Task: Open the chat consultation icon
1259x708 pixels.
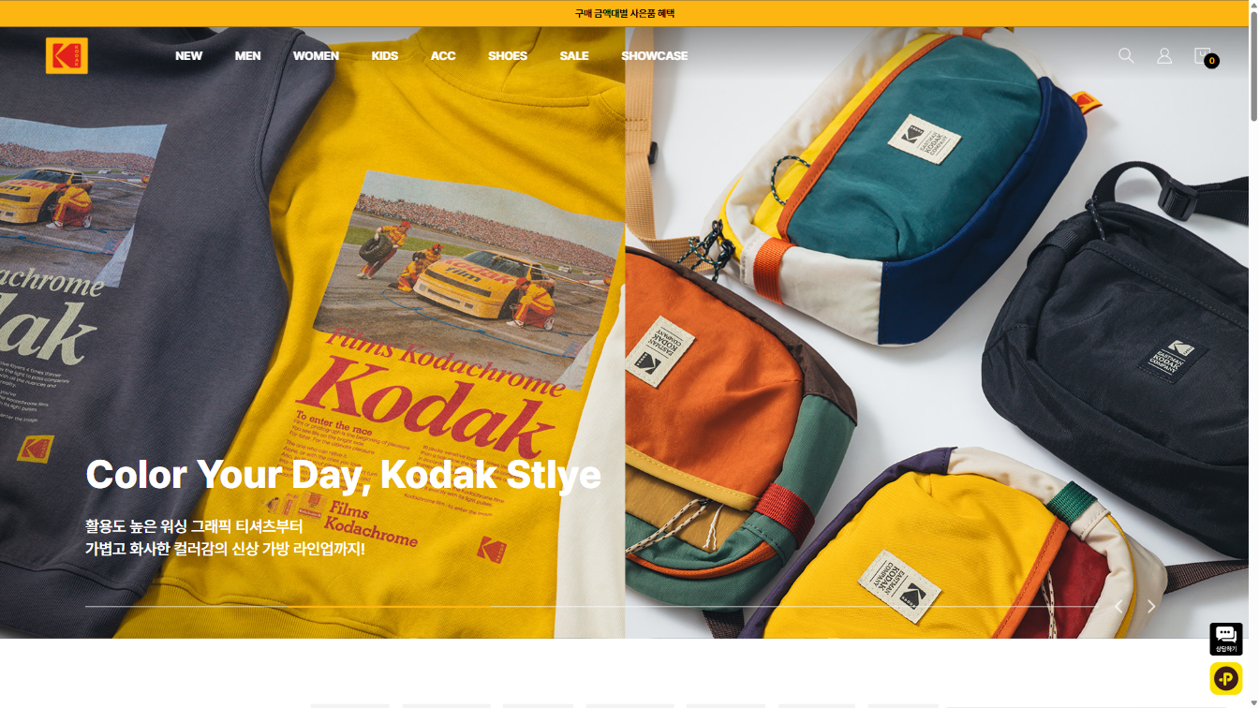Action: (1226, 639)
